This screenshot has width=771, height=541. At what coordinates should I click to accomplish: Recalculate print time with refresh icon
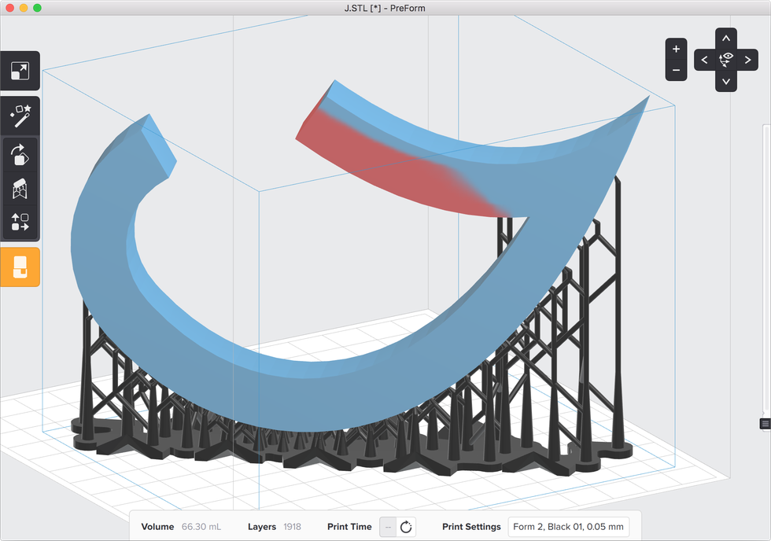(406, 527)
